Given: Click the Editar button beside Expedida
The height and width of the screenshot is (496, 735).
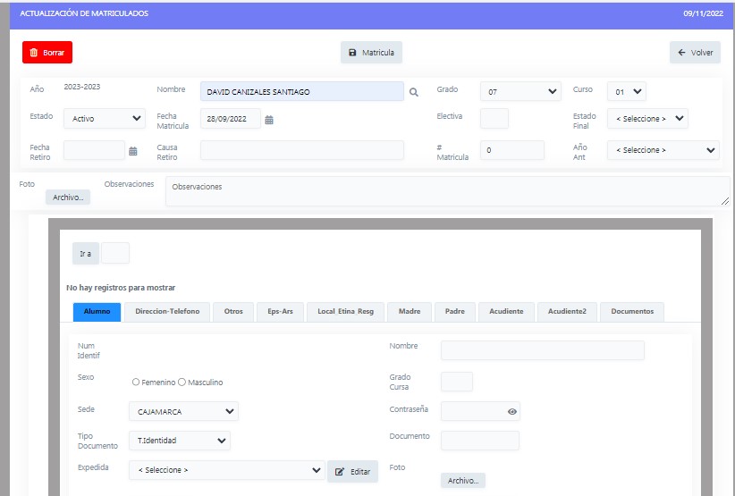Looking at the screenshot, I should 352,471.
